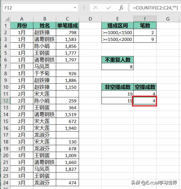Select cell with value 1,583
Viewport: 181px width, 189px height.
click(x=67, y=39)
